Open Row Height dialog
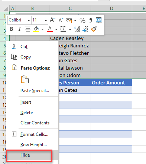The height and width of the screenshot is (164, 146). point(32,145)
